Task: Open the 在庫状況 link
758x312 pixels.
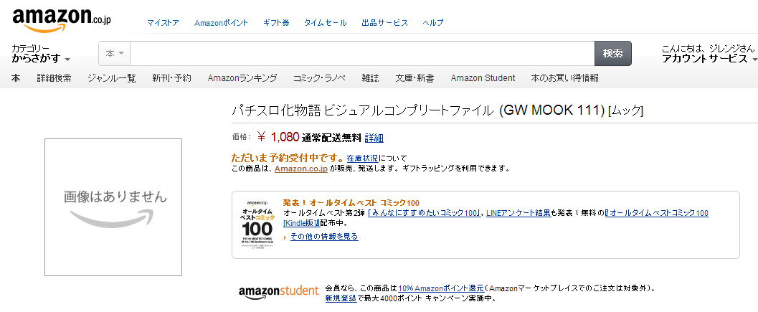Action: coord(362,158)
